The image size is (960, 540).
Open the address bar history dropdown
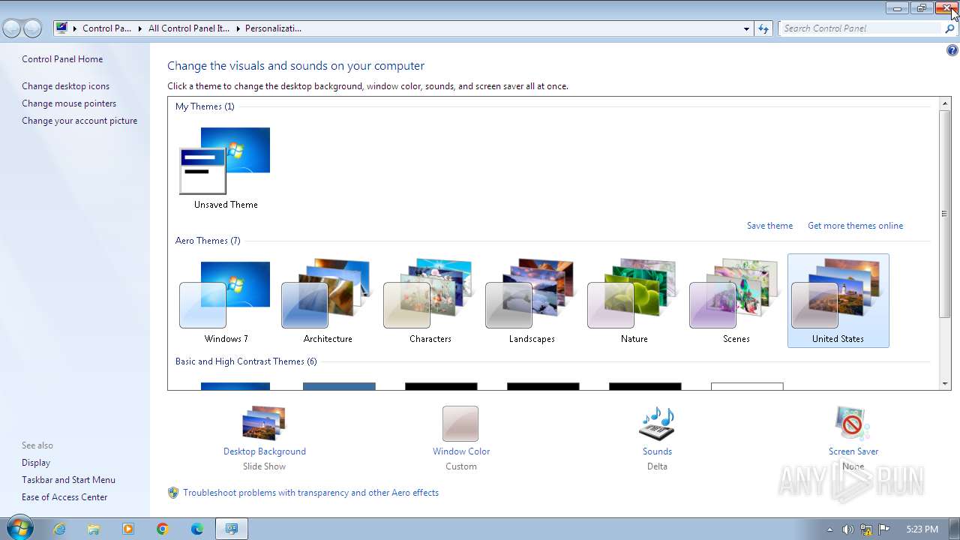746,28
